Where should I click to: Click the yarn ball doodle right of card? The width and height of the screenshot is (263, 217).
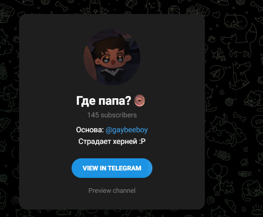230,102
